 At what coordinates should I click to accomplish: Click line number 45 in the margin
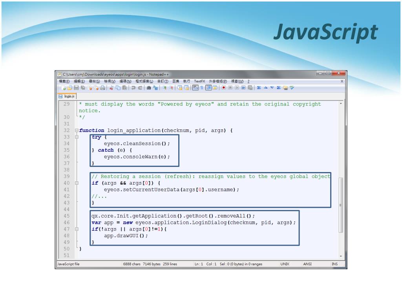point(67,216)
